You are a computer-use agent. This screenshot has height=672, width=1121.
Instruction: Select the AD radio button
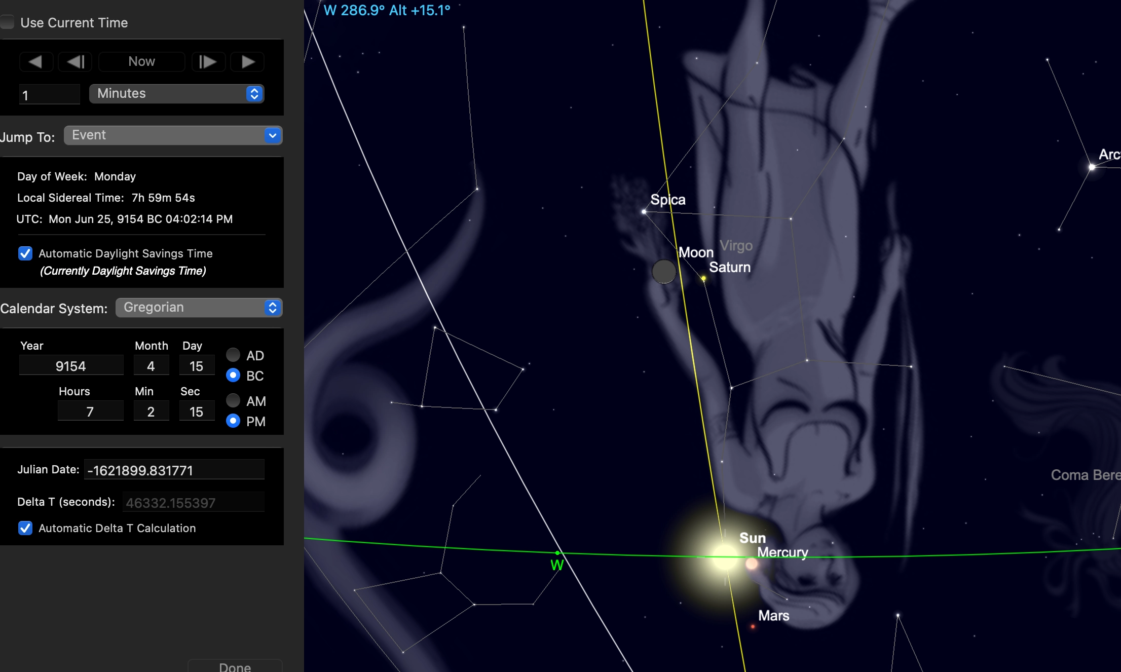(x=233, y=355)
